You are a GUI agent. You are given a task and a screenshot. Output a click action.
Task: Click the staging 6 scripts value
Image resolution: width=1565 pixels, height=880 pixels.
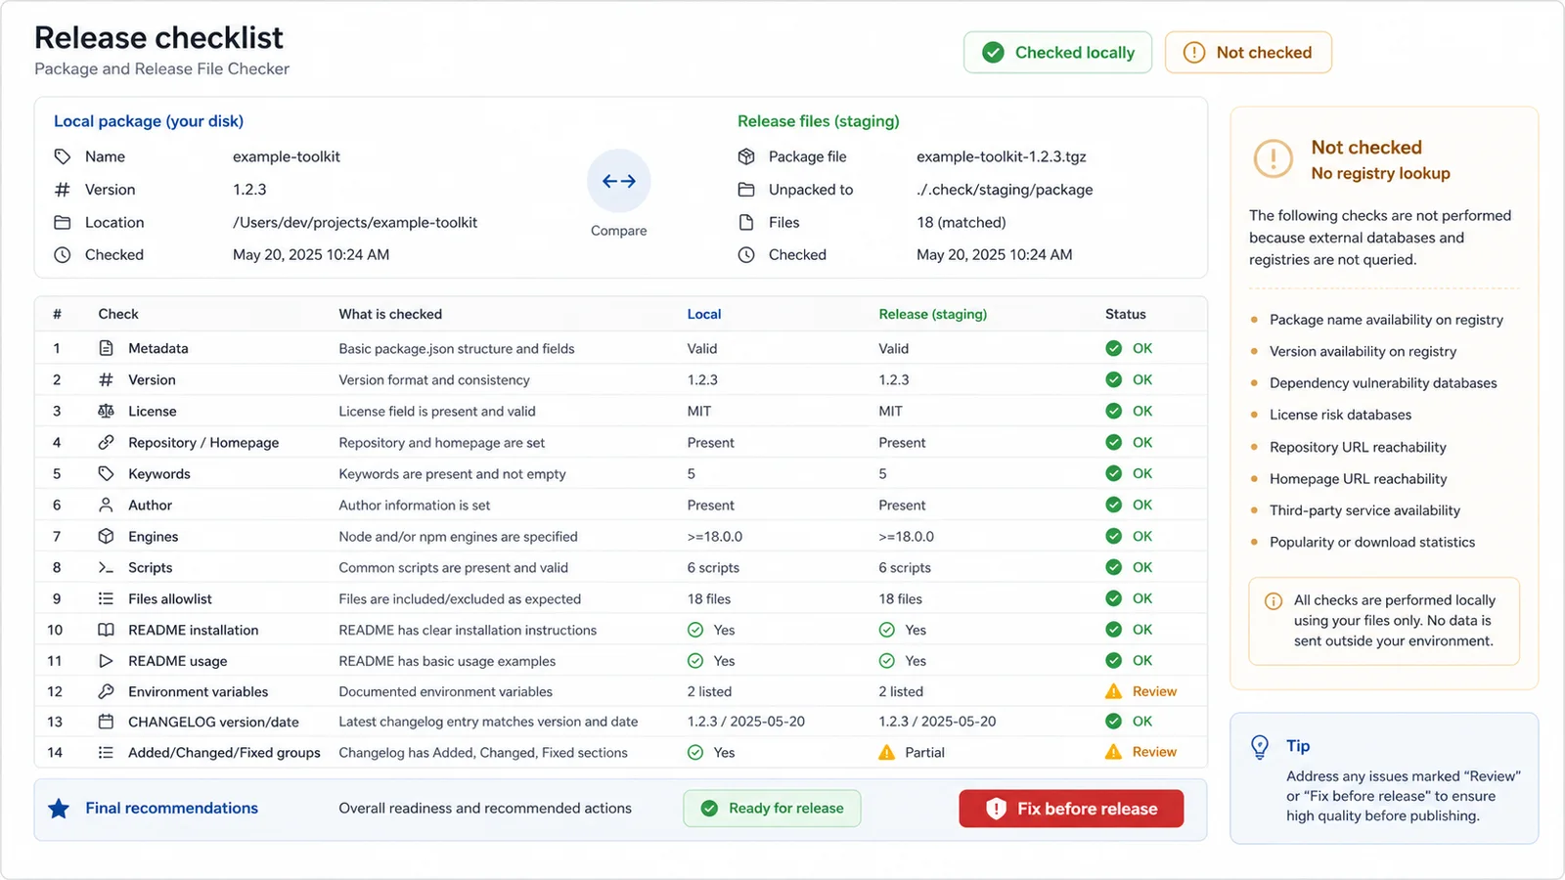point(905,567)
